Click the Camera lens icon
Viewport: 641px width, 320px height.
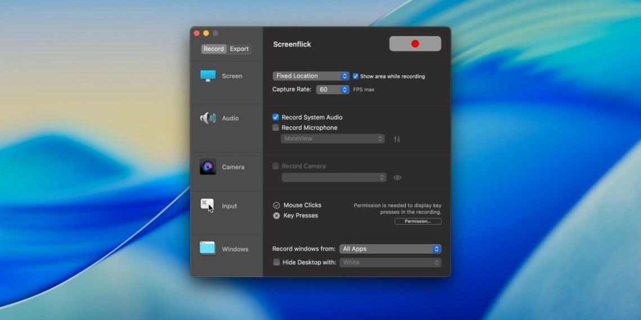(x=207, y=167)
